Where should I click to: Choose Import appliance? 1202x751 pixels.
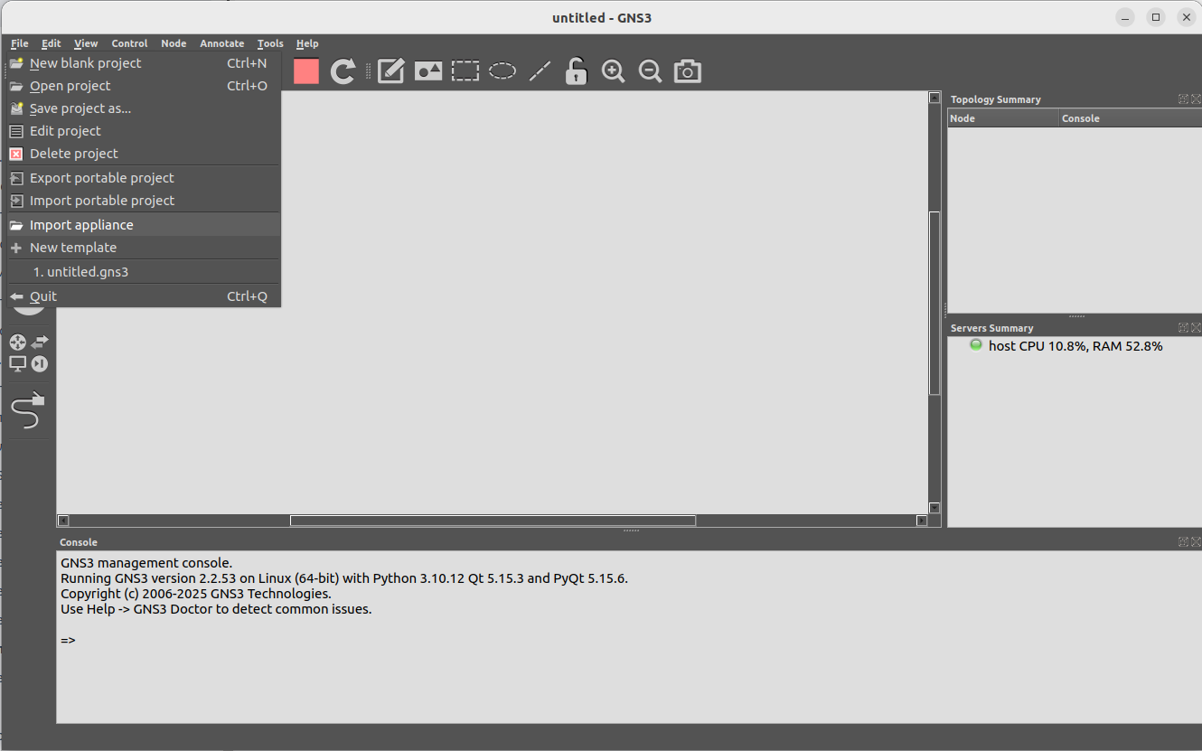pyautogui.click(x=144, y=225)
